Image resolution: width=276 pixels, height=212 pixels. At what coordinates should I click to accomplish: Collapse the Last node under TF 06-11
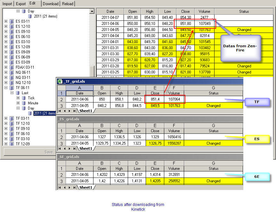(x=12, y=93)
